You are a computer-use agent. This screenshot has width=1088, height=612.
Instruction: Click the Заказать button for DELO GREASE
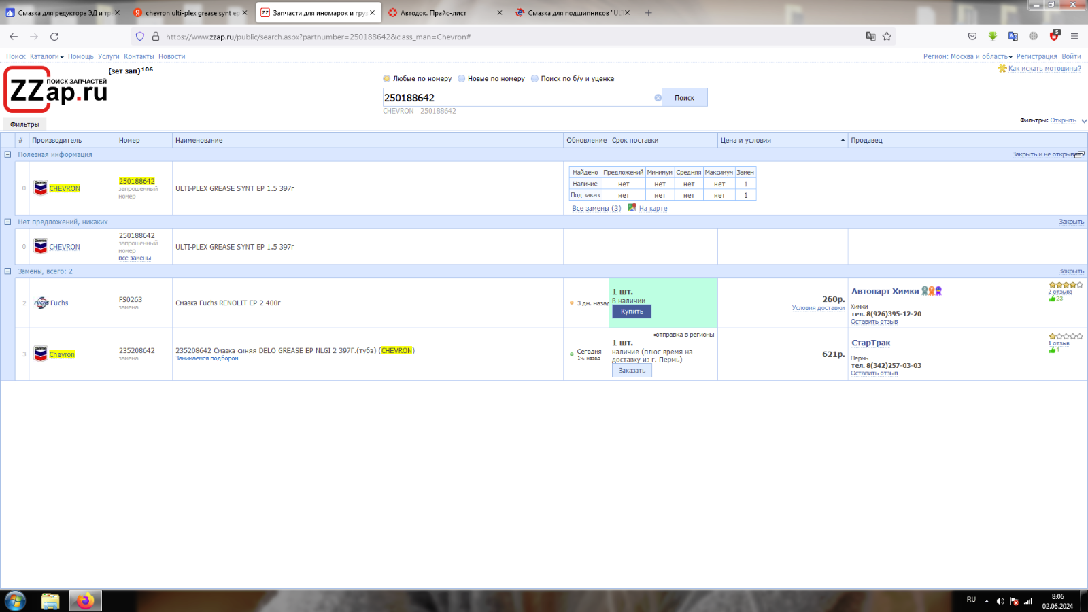632,371
